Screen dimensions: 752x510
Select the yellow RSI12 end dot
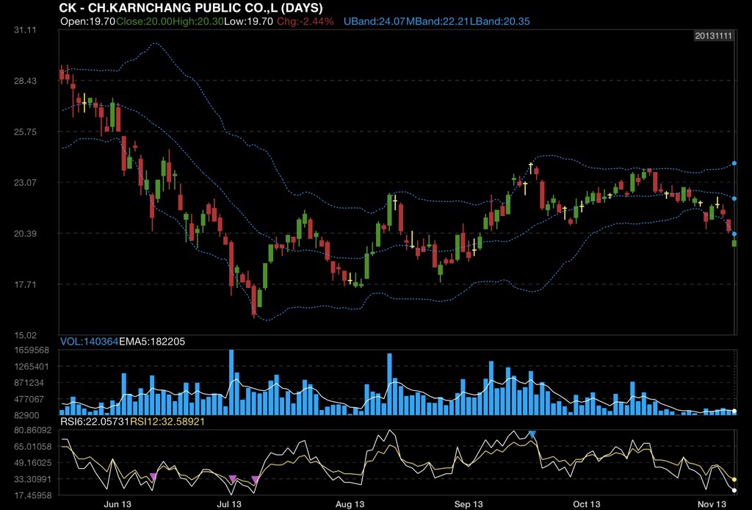point(734,479)
